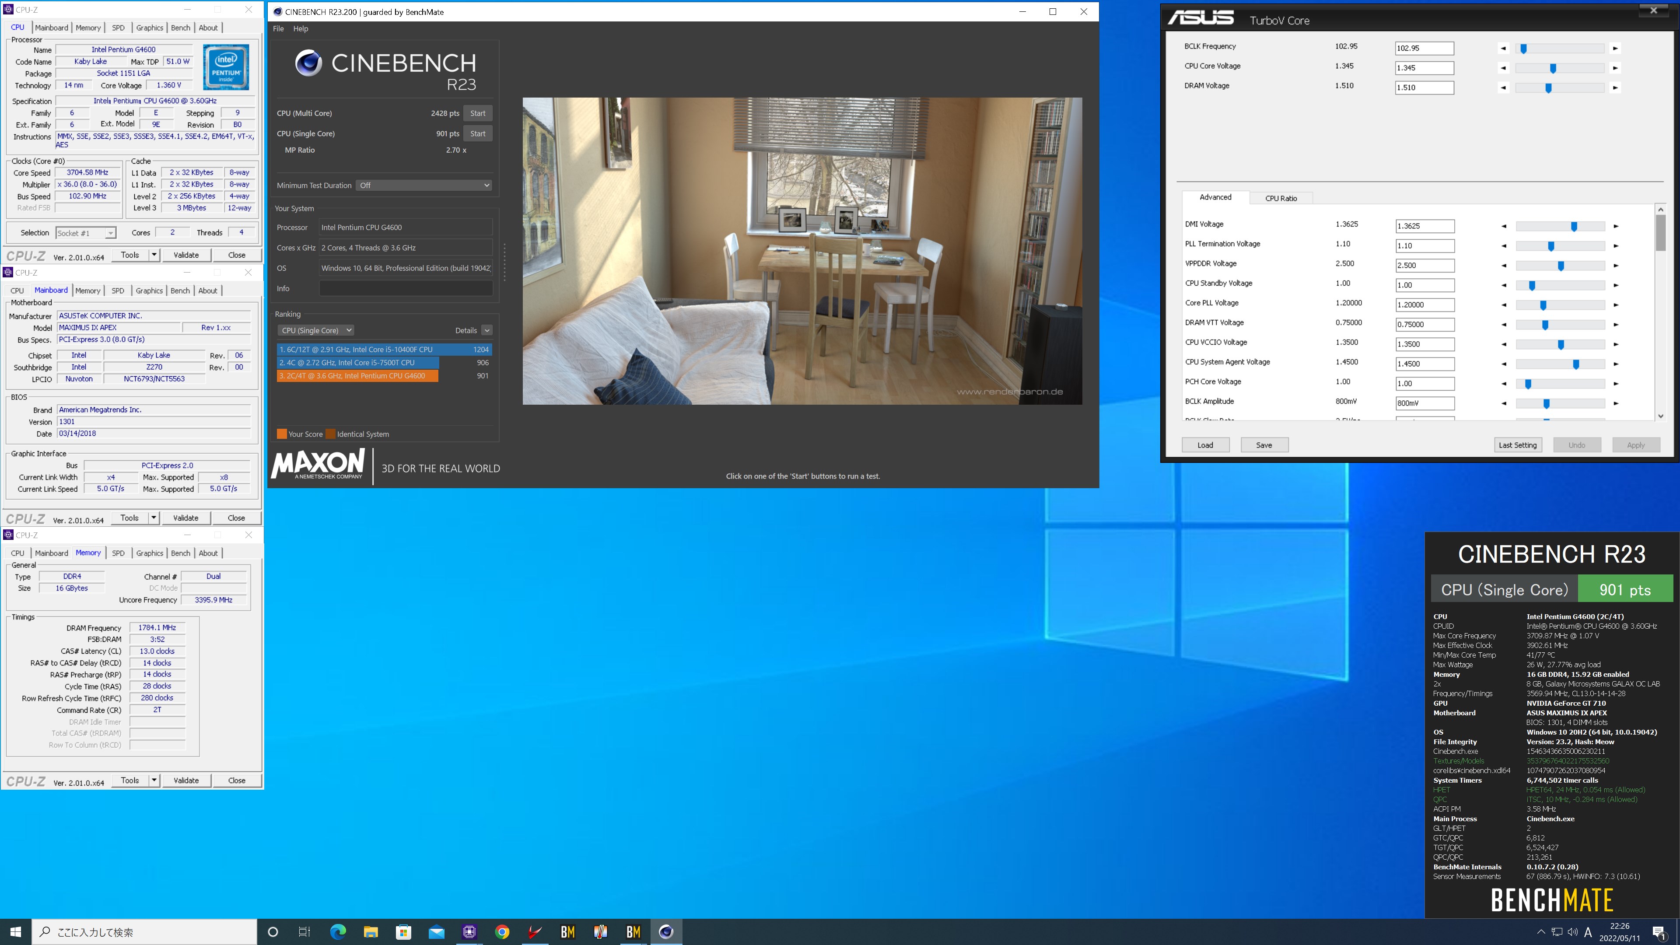The width and height of the screenshot is (1680, 945).
Task: Open Graphics tab in the CPU-Z Memory window
Action: [x=149, y=553]
